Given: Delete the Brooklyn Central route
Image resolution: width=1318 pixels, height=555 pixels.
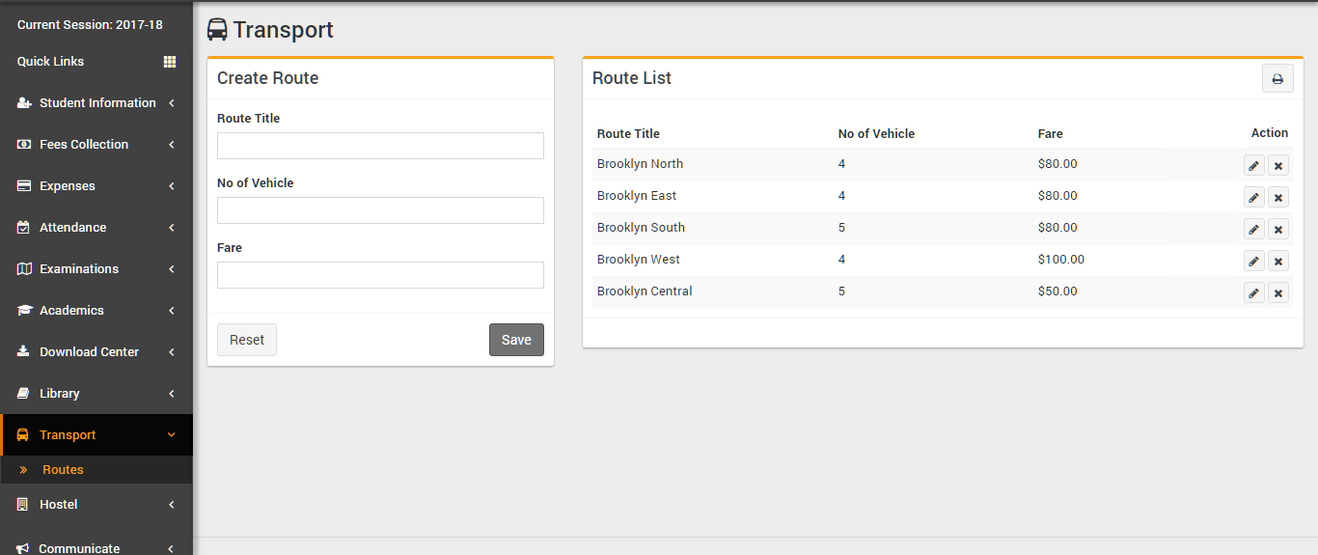Looking at the screenshot, I should coord(1278,293).
